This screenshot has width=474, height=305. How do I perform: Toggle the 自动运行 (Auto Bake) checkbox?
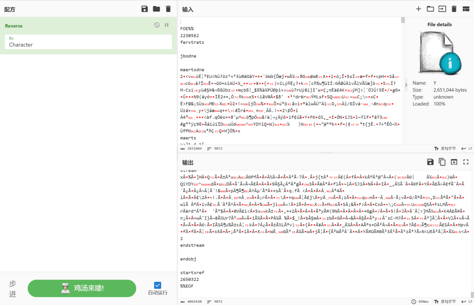[x=157, y=285]
